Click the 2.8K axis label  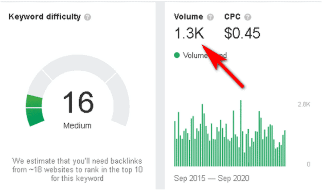(304, 104)
